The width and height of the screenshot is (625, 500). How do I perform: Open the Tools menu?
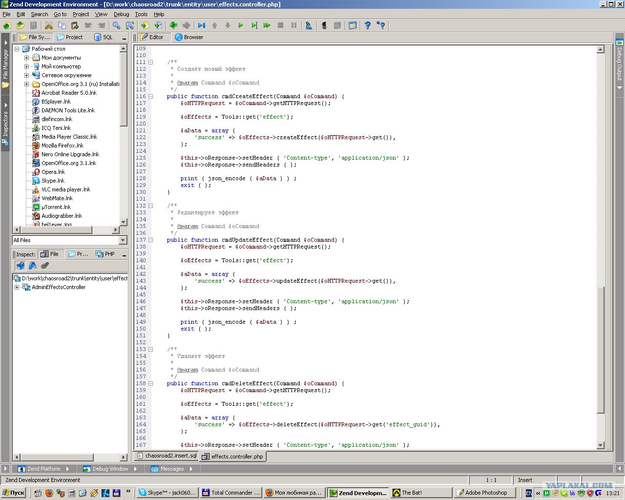(x=141, y=14)
